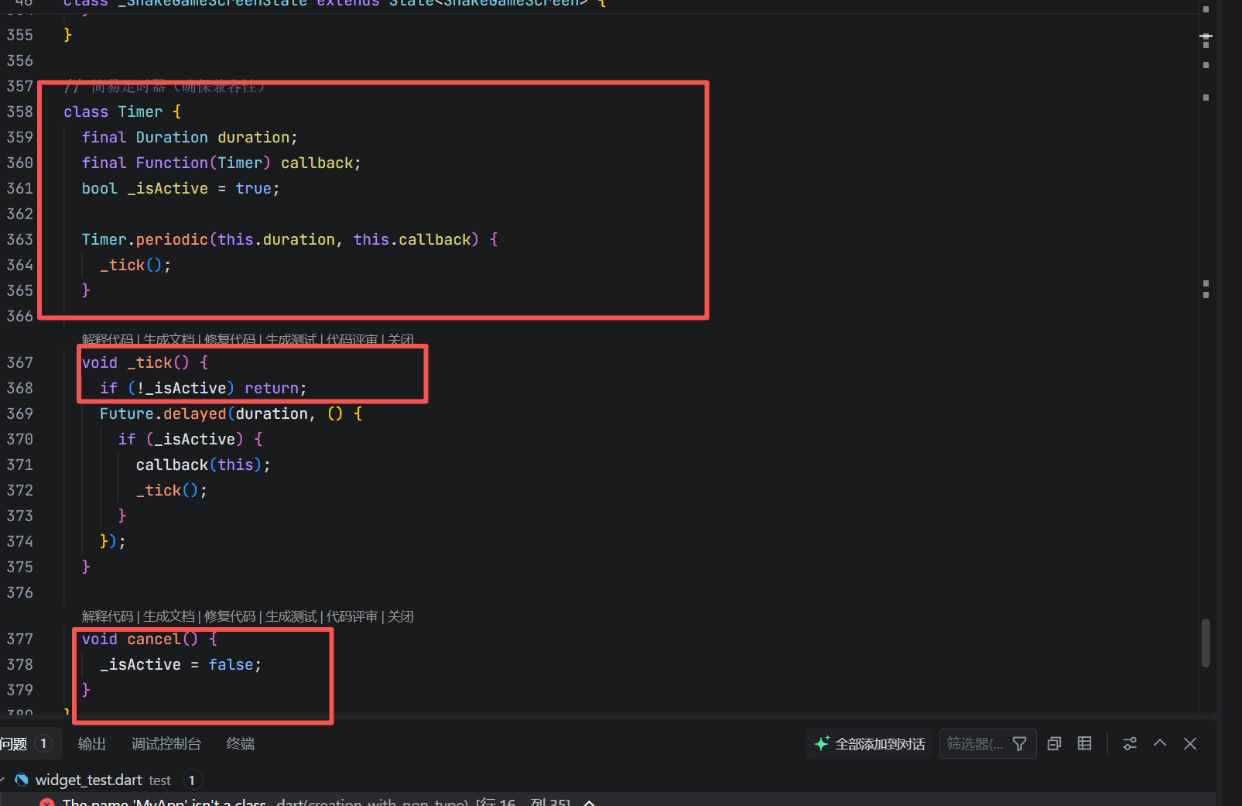Viewport: 1242px width, 806px height.
Task: Switch to the 输出 tab
Action: coord(91,744)
